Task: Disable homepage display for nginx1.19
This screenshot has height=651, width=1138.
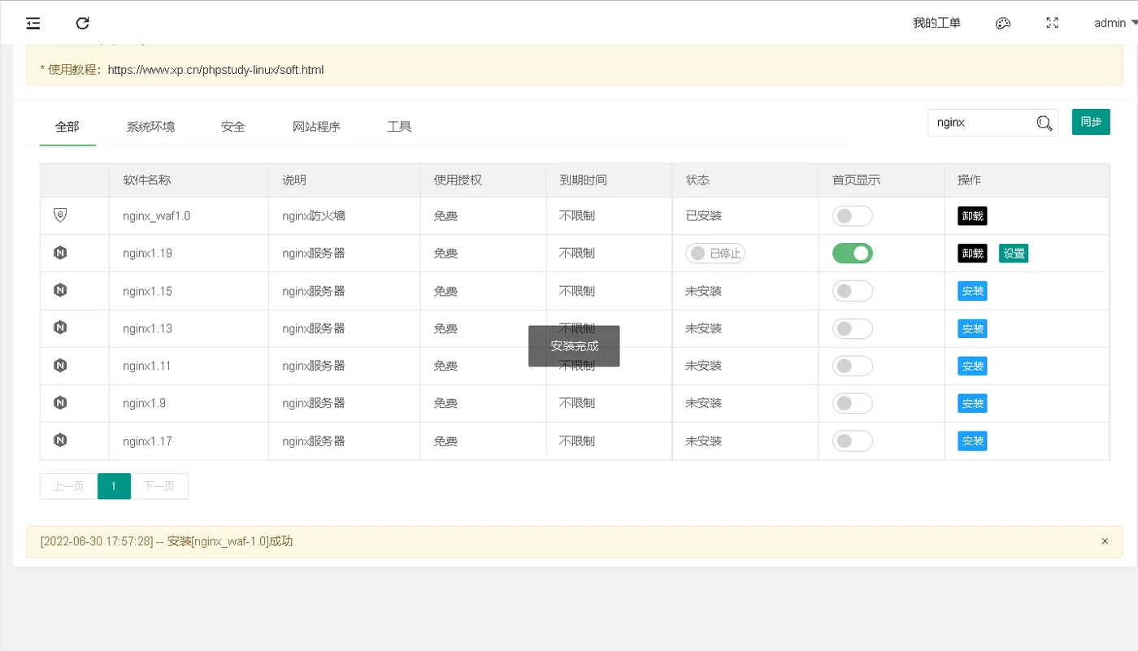Action: [853, 254]
